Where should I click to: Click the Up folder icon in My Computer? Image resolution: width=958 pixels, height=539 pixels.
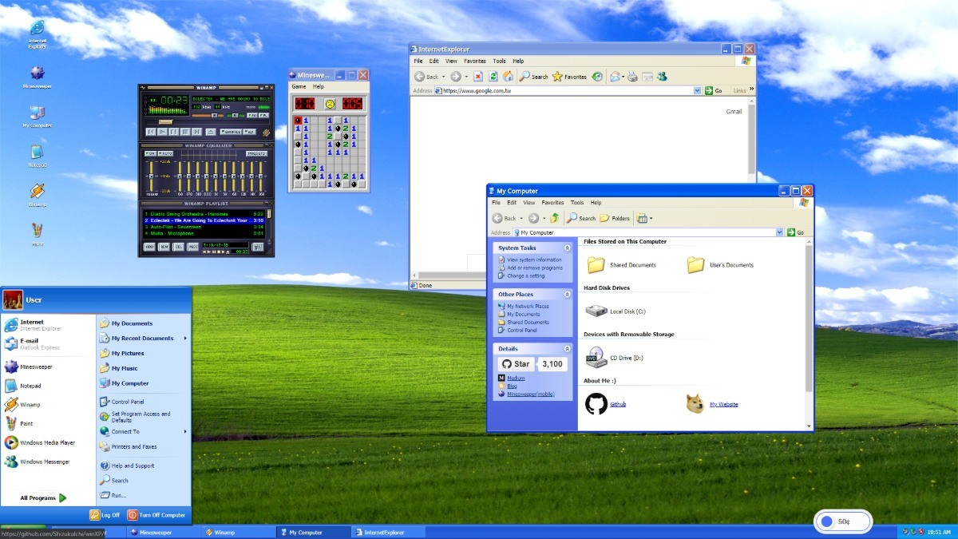click(555, 218)
